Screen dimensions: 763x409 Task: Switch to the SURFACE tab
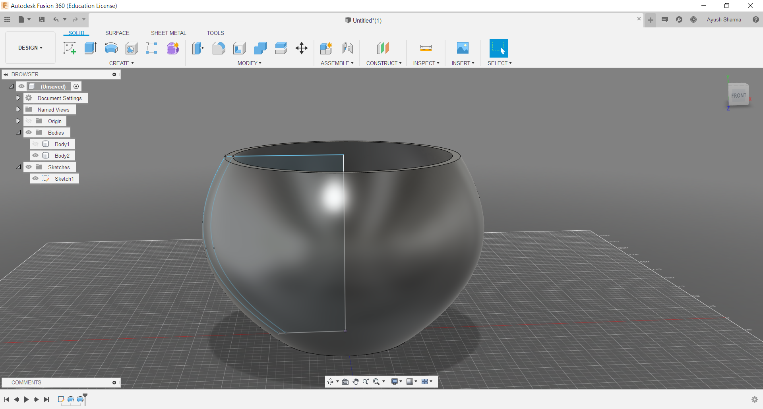coord(117,33)
